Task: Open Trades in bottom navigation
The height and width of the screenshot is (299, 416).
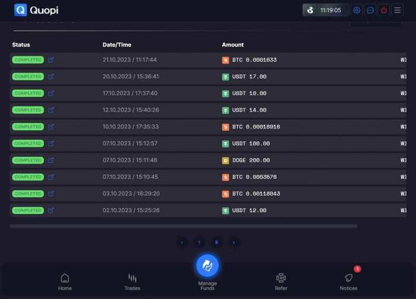Action: 133,282
